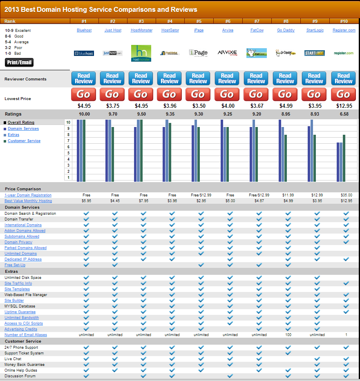Screen dimensions: 360x381
Task: Open Read Review for HostMonster
Action: pos(141,78)
